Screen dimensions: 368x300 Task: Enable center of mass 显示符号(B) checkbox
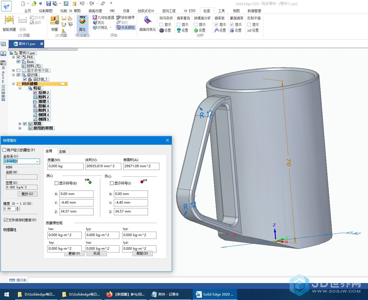(57, 183)
